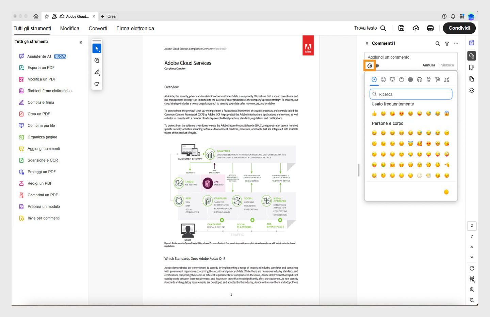
Task: Open the Help icon
Action: click(x=444, y=16)
